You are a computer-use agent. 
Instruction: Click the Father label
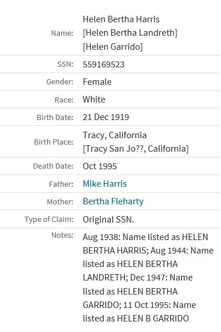(x=61, y=184)
